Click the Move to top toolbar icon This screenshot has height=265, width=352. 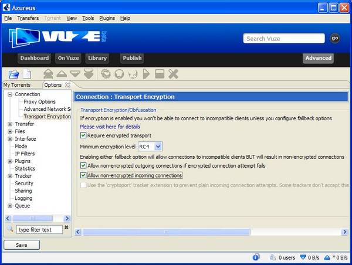click(48, 74)
